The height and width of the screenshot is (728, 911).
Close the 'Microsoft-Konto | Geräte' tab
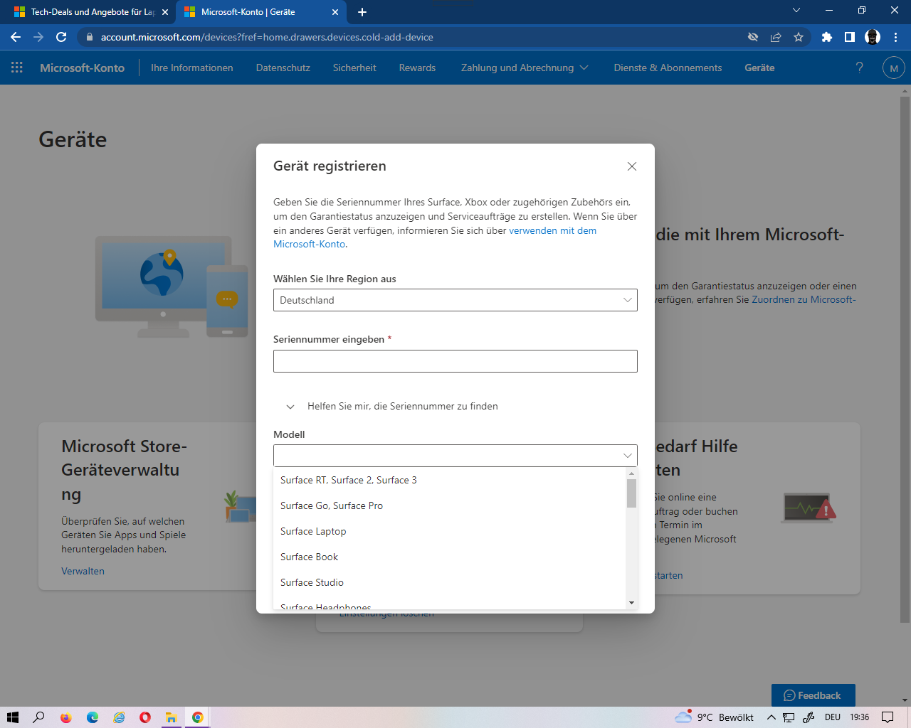tap(335, 12)
